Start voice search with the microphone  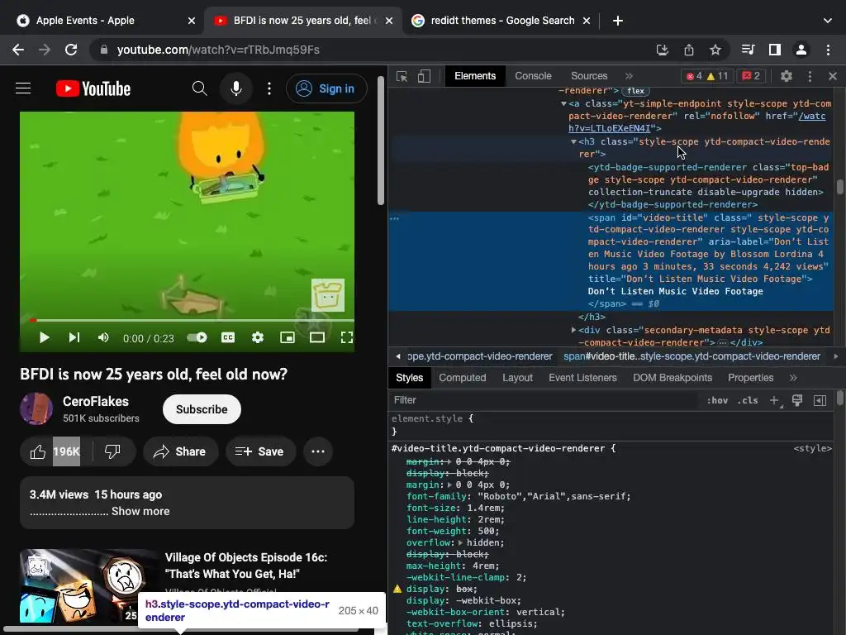(x=235, y=88)
